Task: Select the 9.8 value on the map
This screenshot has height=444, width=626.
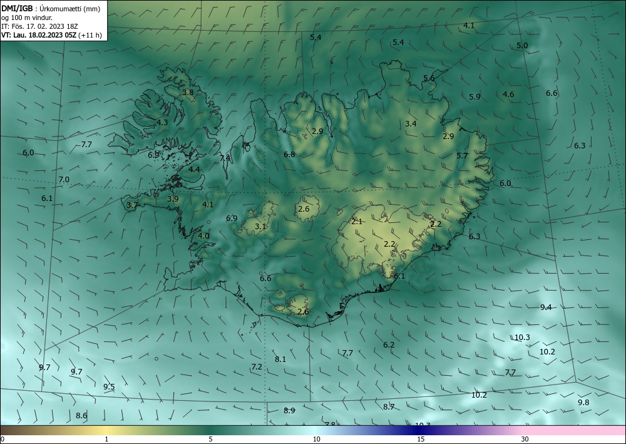Action: (x=583, y=403)
